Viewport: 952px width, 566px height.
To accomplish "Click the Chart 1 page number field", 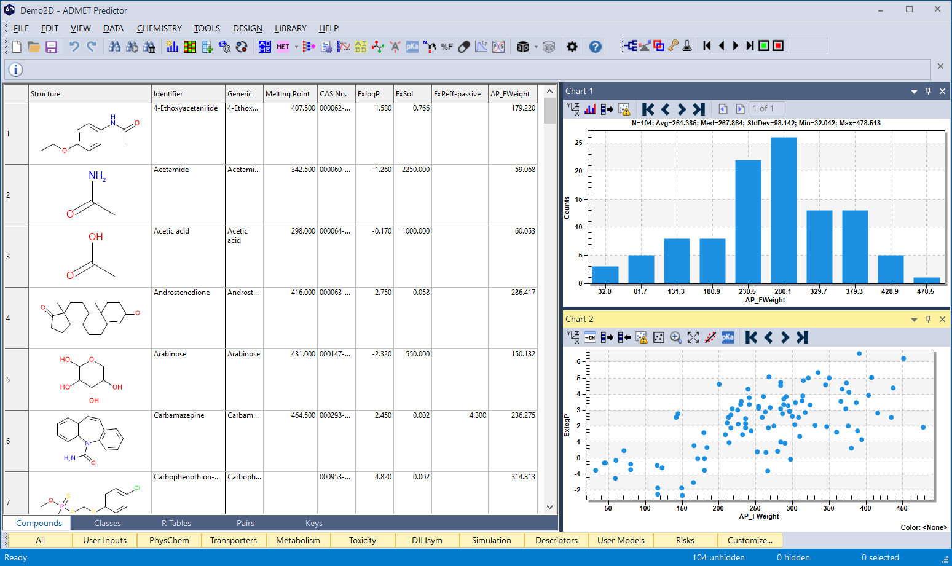I will coord(766,109).
